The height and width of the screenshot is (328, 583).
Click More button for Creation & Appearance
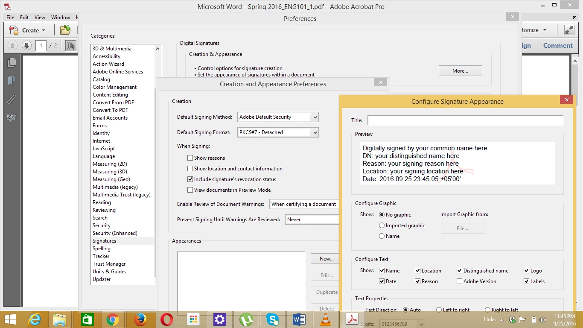460,71
